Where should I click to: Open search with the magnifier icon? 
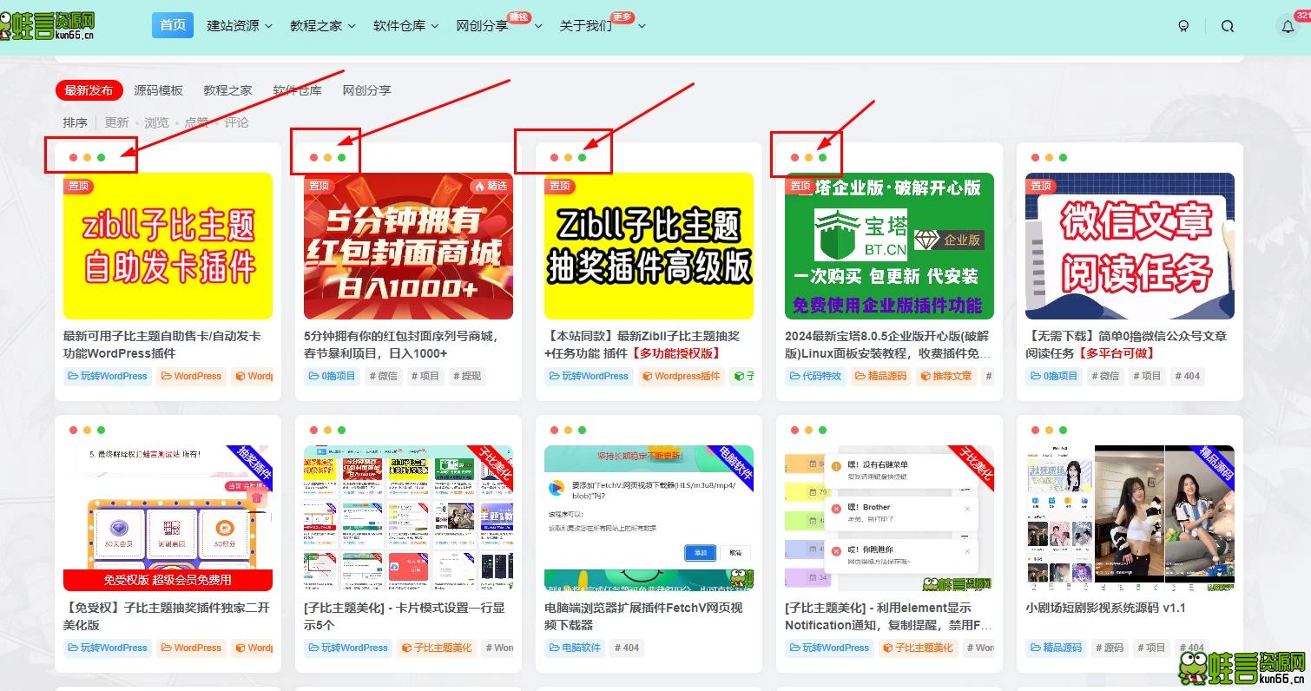pyautogui.click(x=1228, y=26)
